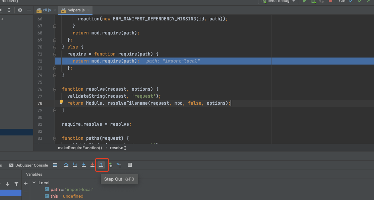Click the fold end marker at line 73
The image size is (374, 200).
click(55, 68)
